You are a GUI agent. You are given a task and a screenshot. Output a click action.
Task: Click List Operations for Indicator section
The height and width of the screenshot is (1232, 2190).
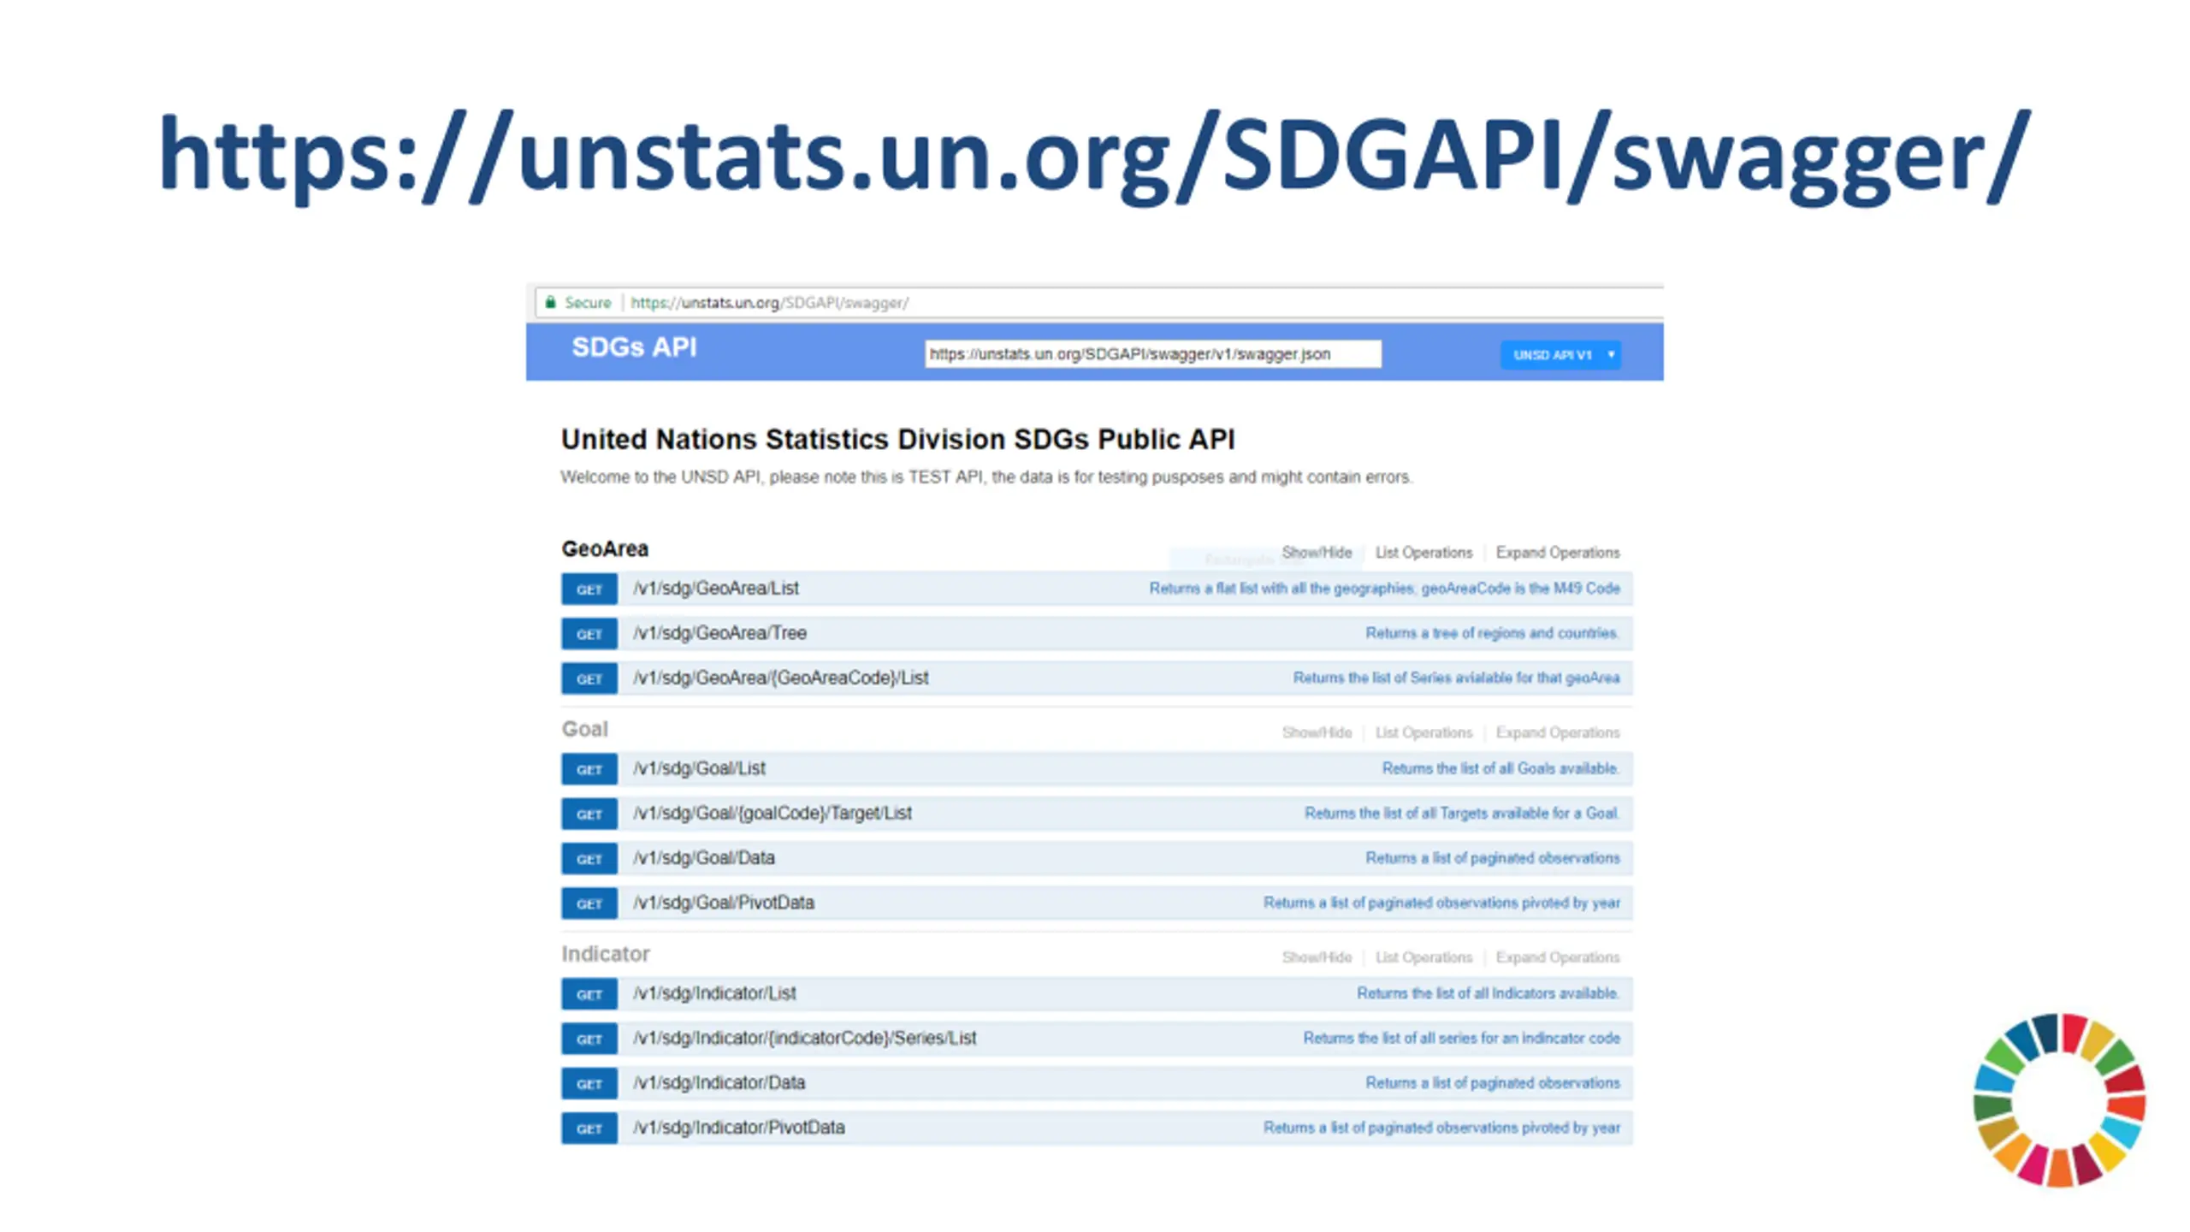tap(1423, 957)
